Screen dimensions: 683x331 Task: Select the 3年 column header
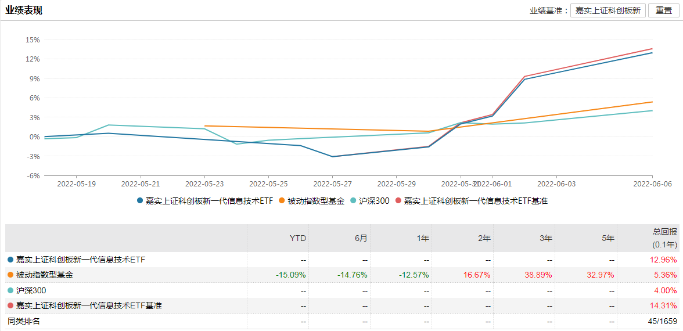[545, 238]
